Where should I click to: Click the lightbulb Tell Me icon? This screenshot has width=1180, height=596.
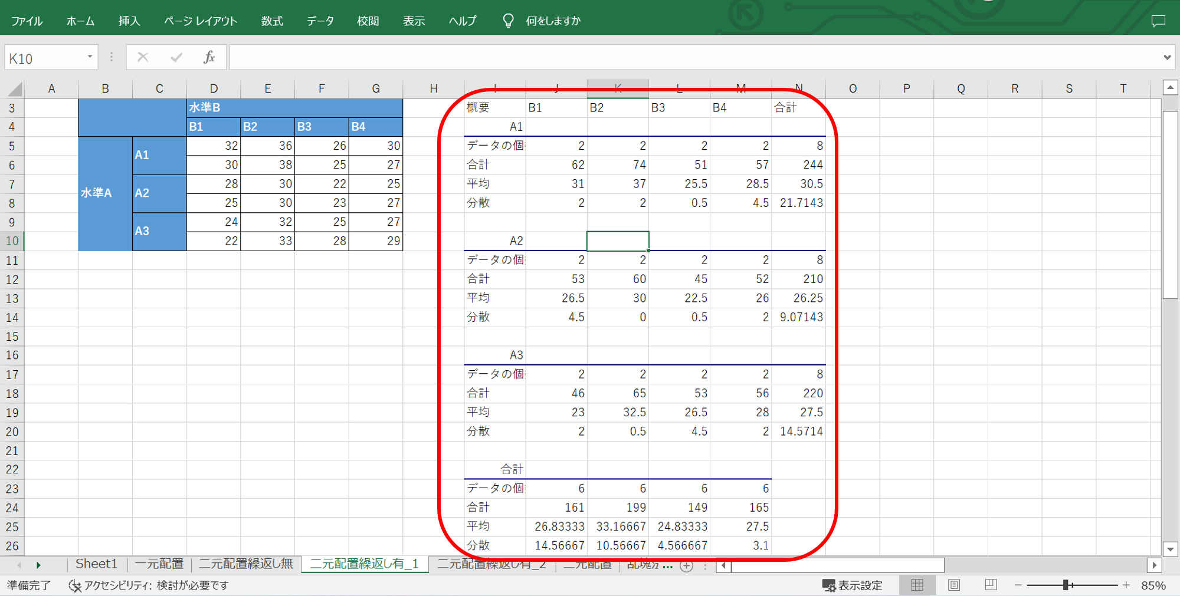tap(507, 21)
